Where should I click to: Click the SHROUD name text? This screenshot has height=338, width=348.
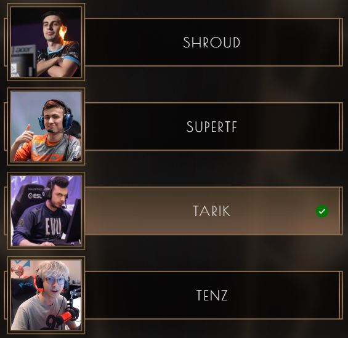pyautogui.click(x=211, y=42)
